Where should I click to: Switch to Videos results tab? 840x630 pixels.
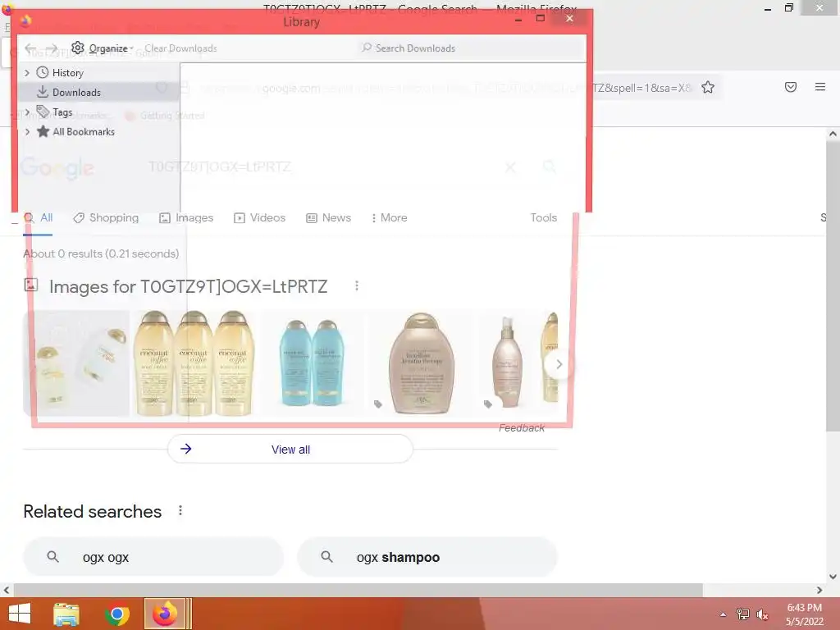pyautogui.click(x=260, y=218)
